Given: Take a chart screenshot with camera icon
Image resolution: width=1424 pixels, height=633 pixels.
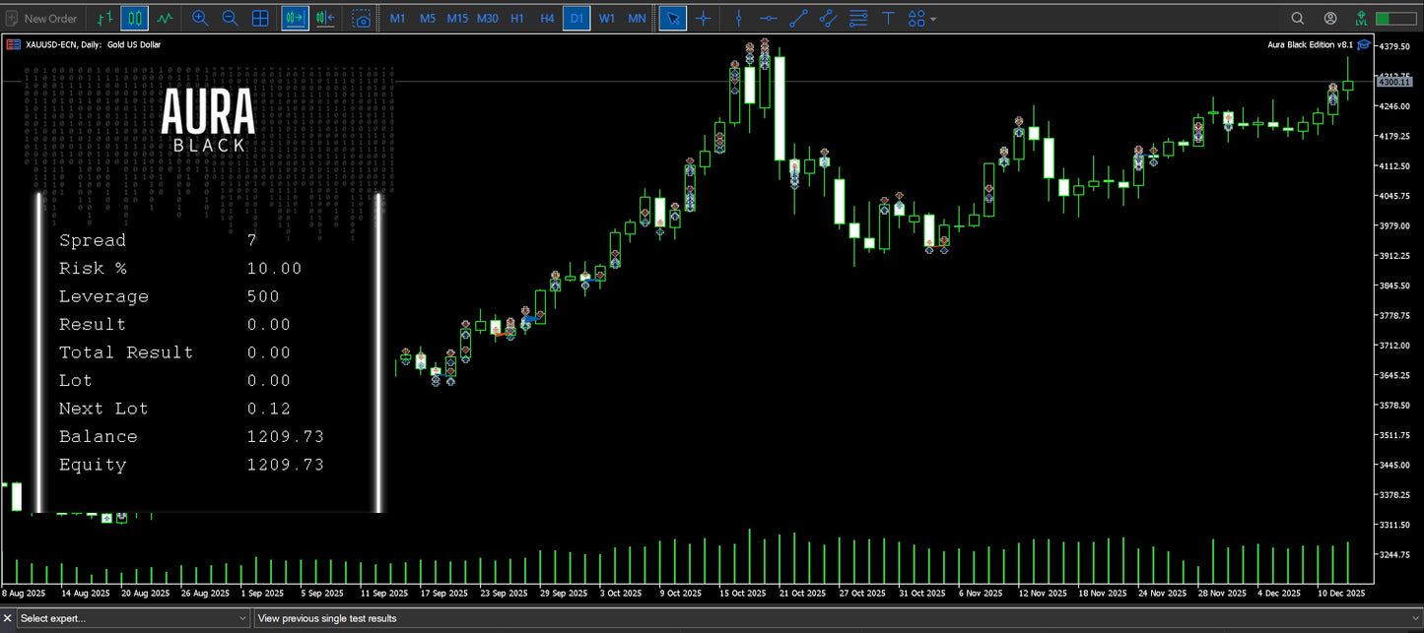Looking at the screenshot, I should [x=362, y=18].
